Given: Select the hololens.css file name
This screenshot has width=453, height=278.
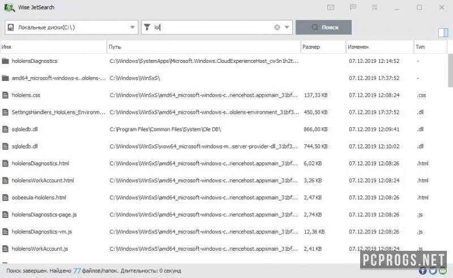Looking at the screenshot, I should [x=26, y=95].
